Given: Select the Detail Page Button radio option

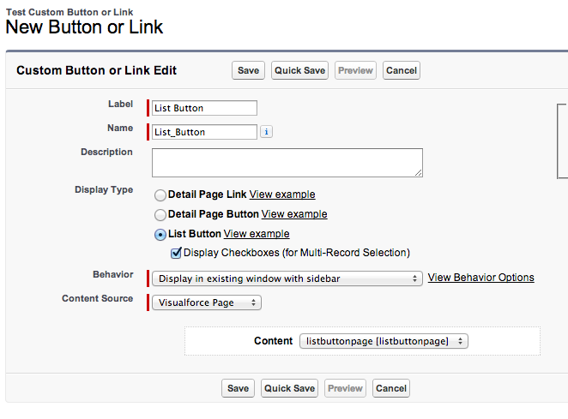Looking at the screenshot, I should point(160,215).
